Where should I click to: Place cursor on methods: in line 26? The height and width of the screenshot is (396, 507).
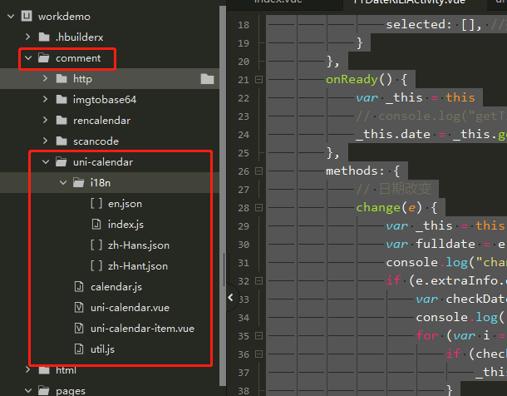pos(355,171)
